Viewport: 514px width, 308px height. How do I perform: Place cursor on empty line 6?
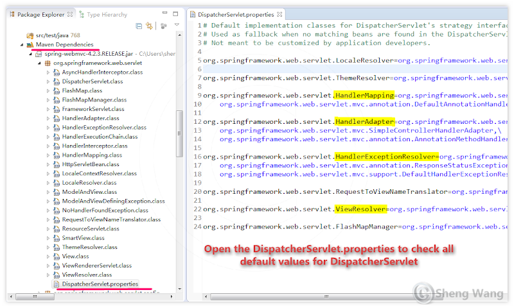(x=355, y=69)
